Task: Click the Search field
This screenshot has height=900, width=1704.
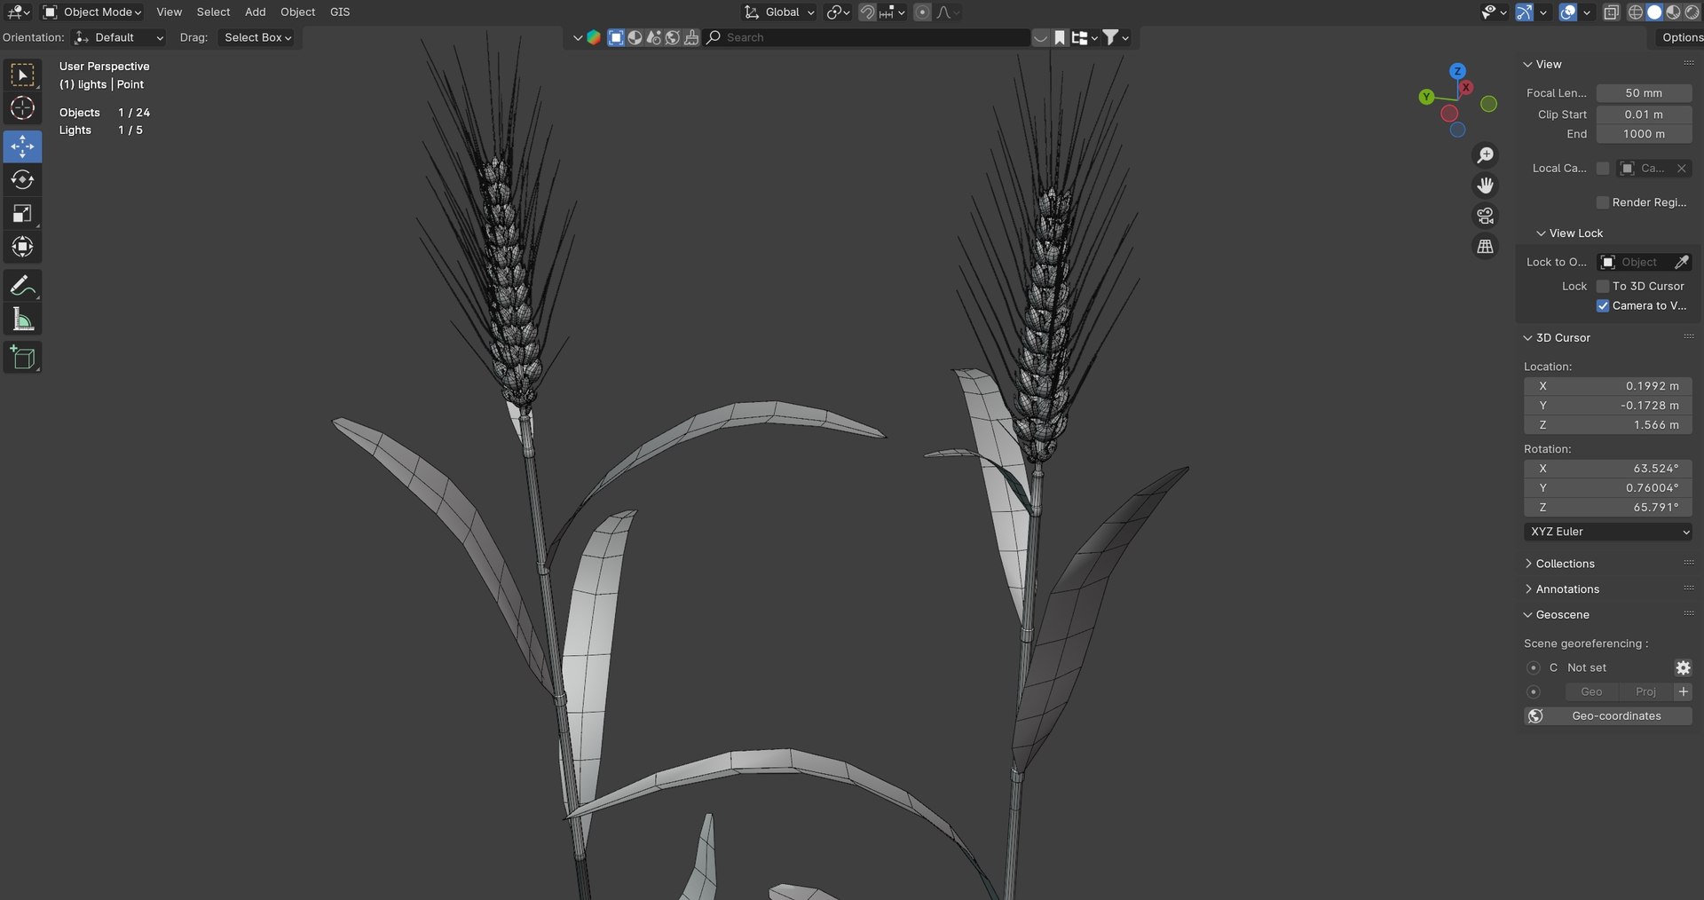Action: 867,37
